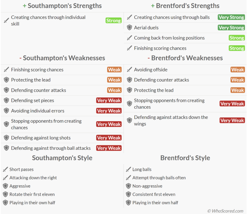
Task: Open the WhoScored.com copyright watermark
Action: [x=225, y=211]
